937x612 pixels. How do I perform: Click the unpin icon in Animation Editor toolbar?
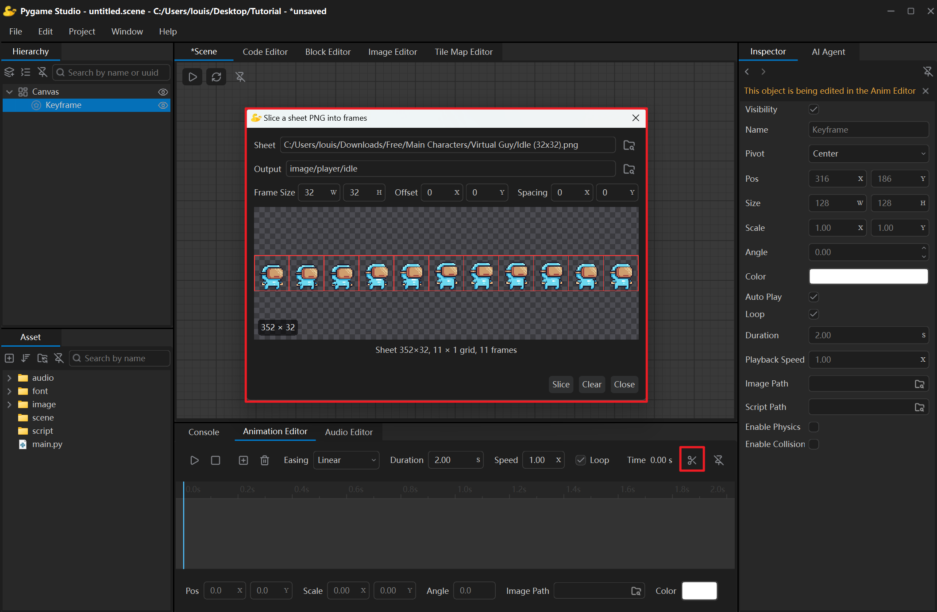tap(719, 460)
